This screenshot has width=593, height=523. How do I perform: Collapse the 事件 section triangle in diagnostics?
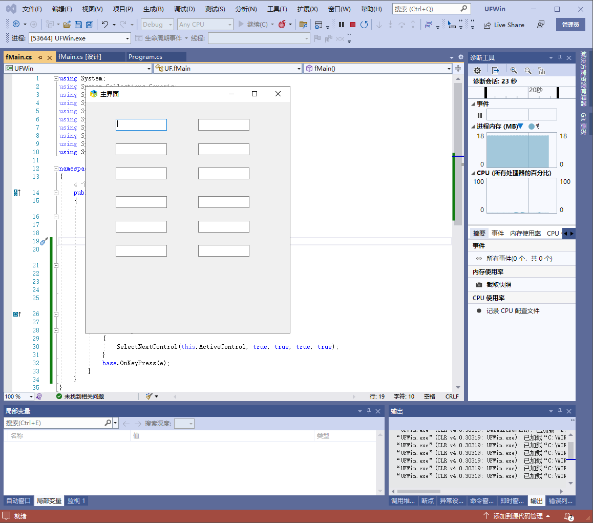click(473, 103)
